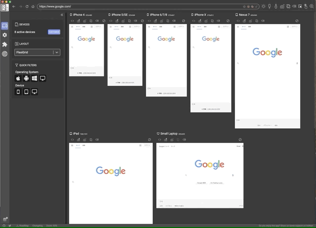
Task: Open DevTools on iPhone 4 preview
Action: (73, 21)
